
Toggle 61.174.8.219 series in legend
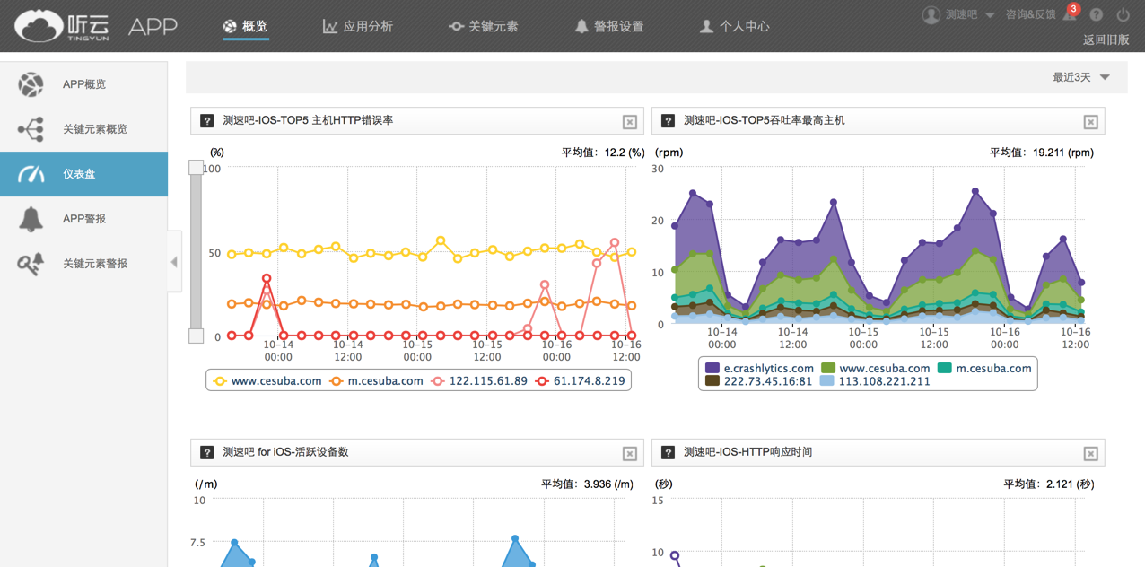[x=580, y=381]
